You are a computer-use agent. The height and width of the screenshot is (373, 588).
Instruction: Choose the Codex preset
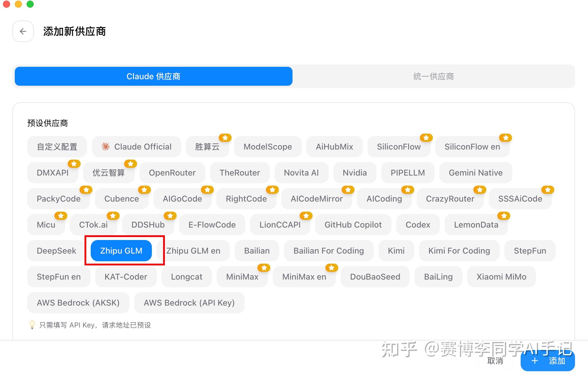coord(418,225)
